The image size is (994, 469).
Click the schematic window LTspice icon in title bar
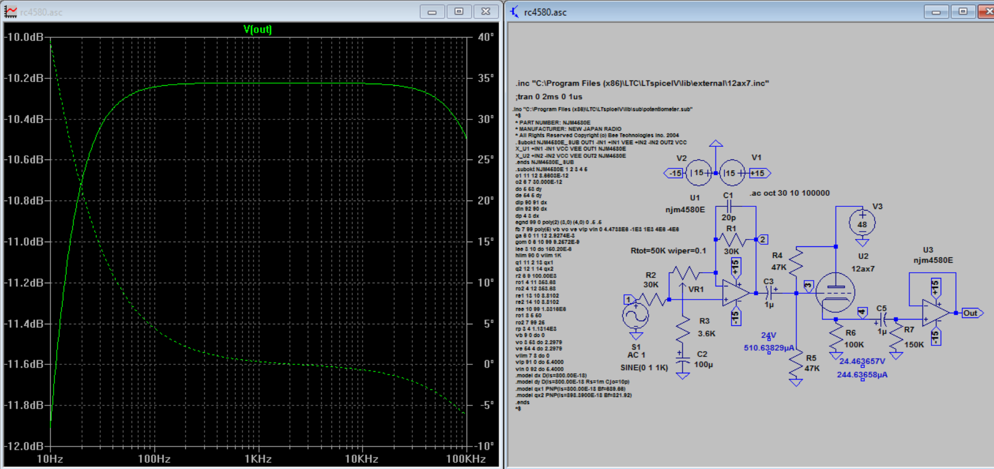point(514,12)
